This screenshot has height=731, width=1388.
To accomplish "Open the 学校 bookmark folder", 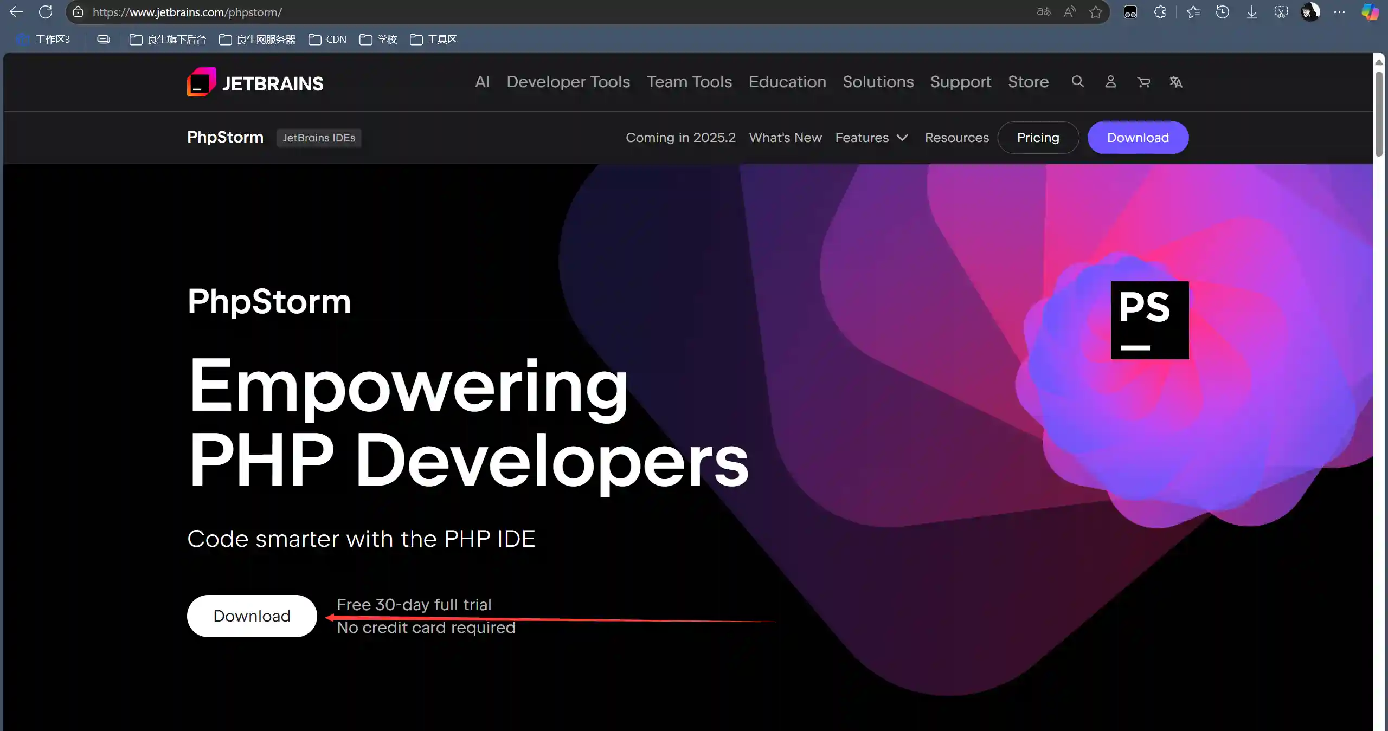I will click(378, 39).
